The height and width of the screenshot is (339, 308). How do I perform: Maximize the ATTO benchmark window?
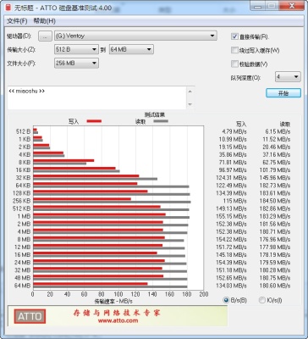(x=272, y=6)
